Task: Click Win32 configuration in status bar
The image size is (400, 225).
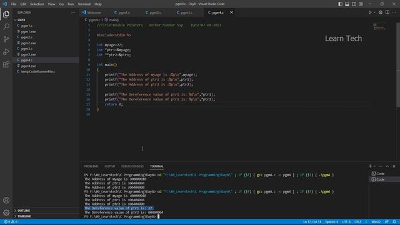Action: (376, 222)
